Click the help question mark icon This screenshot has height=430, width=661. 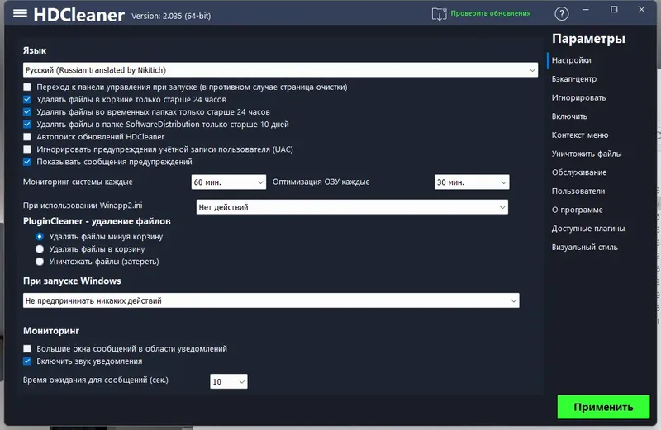coord(562,14)
